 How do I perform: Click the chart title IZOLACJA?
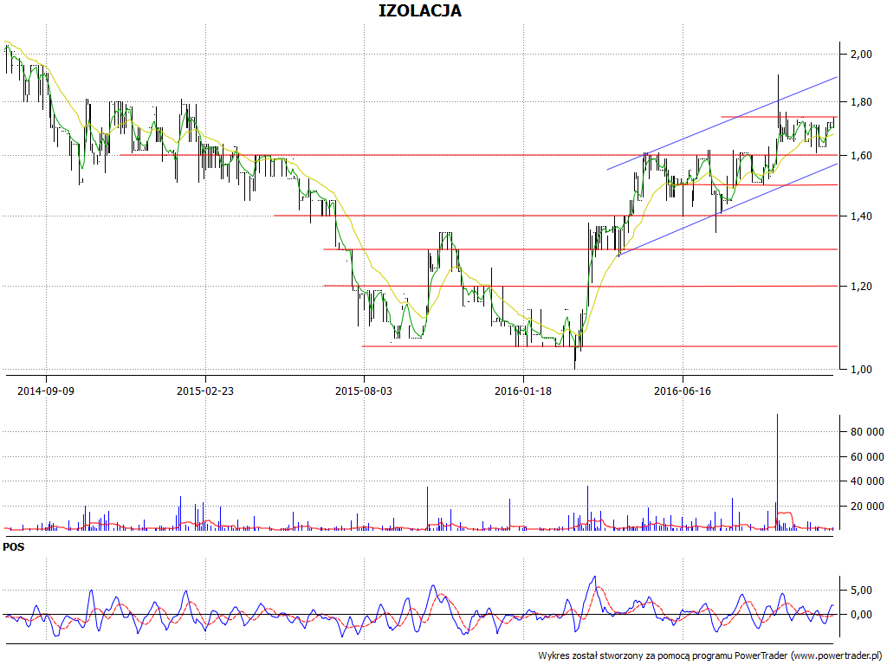(x=420, y=10)
